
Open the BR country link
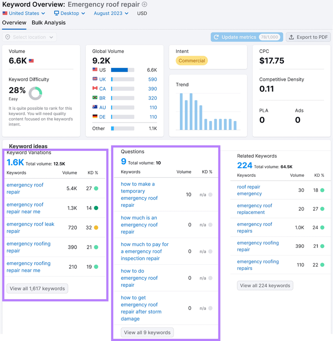(x=102, y=98)
